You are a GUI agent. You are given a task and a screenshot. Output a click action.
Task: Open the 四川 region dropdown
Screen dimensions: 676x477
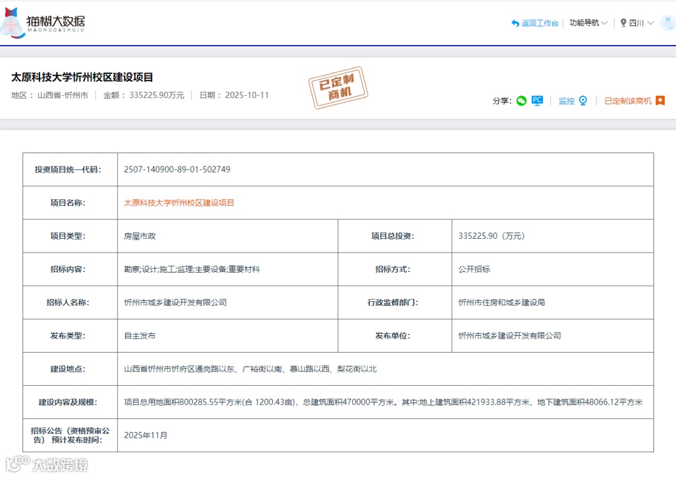[641, 23]
